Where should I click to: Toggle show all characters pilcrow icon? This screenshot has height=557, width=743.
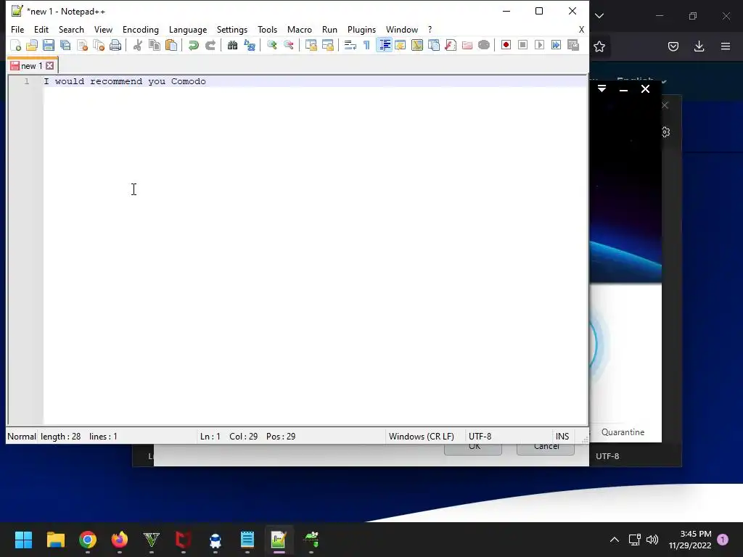[366, 45]
